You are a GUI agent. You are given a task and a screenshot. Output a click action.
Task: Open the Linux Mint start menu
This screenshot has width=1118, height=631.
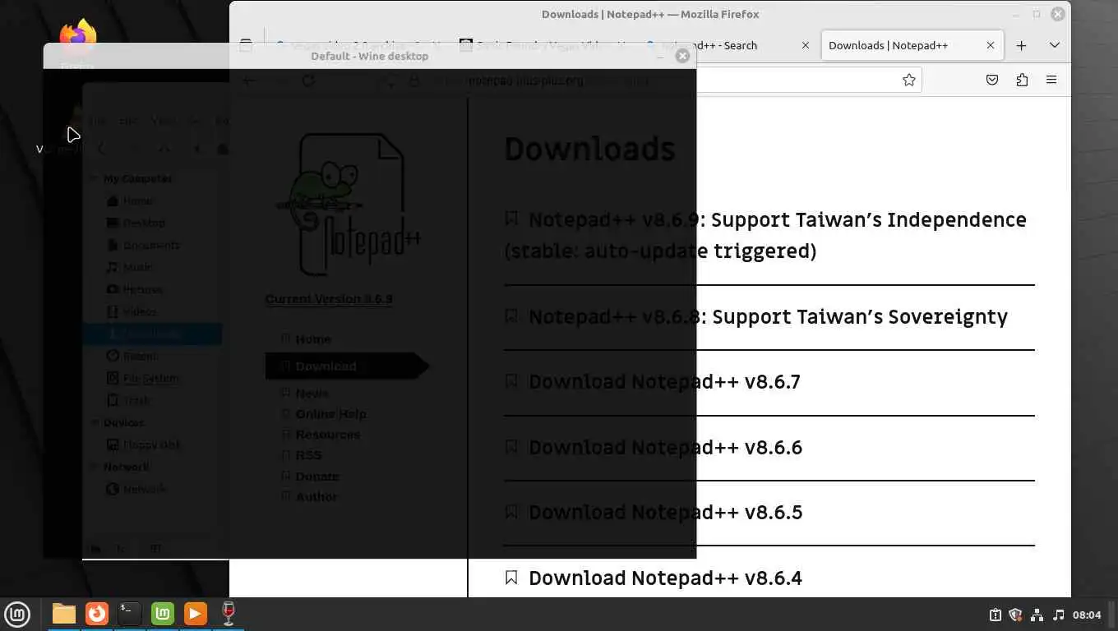point(17,614)
